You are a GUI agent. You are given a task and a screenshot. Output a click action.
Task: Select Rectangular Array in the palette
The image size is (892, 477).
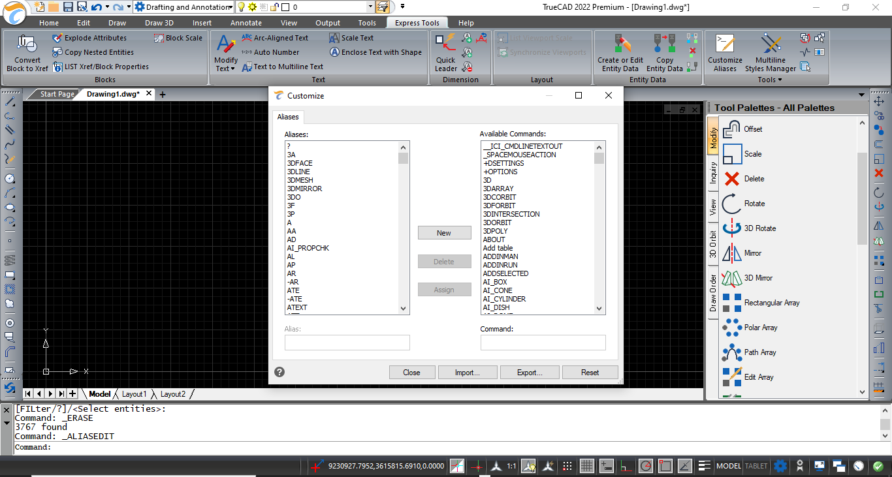point(761,303)
